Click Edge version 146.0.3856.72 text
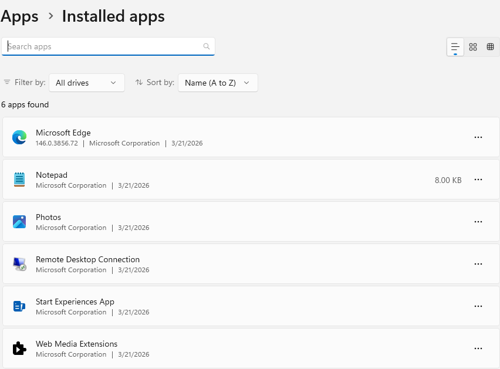Image resolution: width=500 pixels, height=369 pixels. point(57,143)
